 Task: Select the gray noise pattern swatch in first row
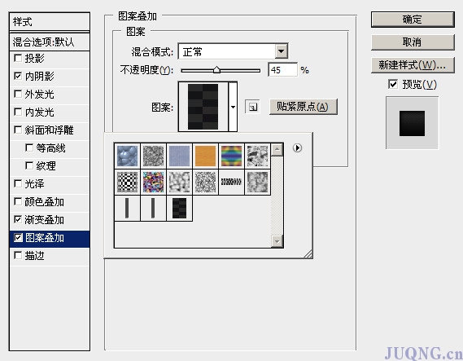click(153, 156)
